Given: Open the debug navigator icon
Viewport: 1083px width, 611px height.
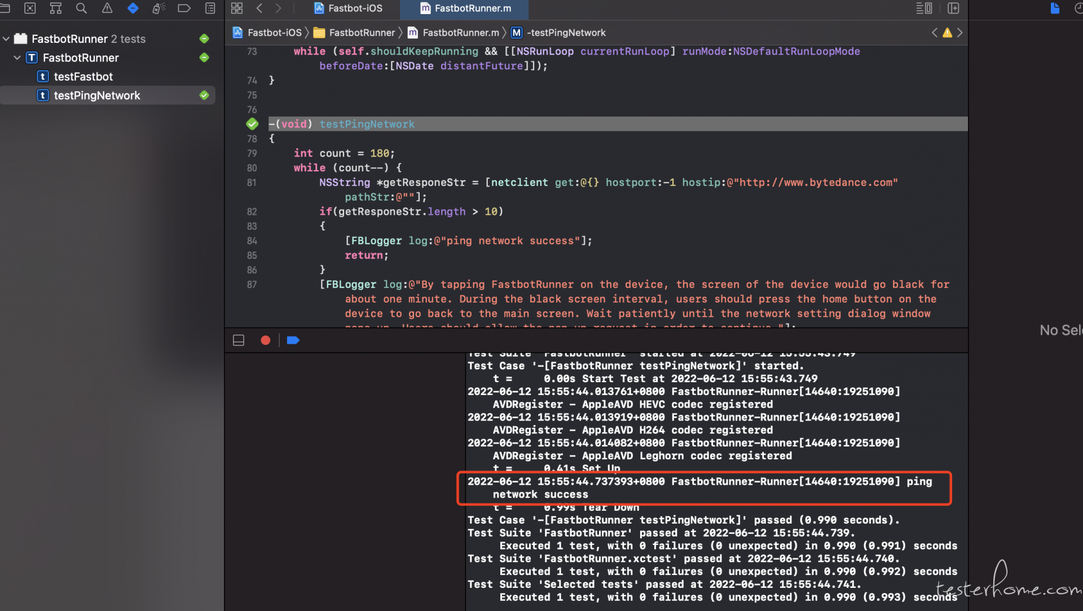Looking at the screenshot, I should pos(159,8).
